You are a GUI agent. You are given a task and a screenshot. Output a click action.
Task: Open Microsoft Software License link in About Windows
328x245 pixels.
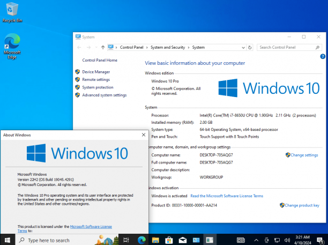click(x=91, y=227)
